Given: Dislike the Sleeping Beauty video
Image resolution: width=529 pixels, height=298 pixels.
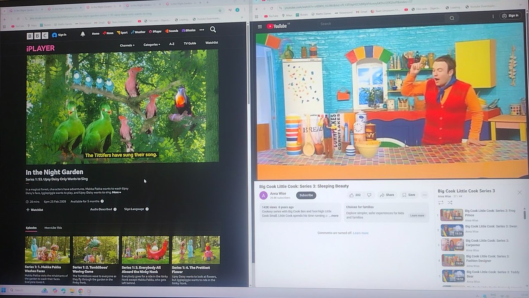Looking at the screenshot, I should pos(369,195).
